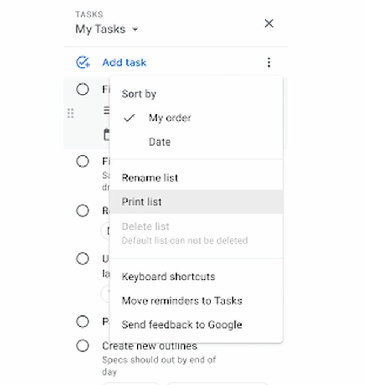Expand the list selection dropdown arrow
The width and height of the screenshot is (365, 385).
click(x=135, y=30)
